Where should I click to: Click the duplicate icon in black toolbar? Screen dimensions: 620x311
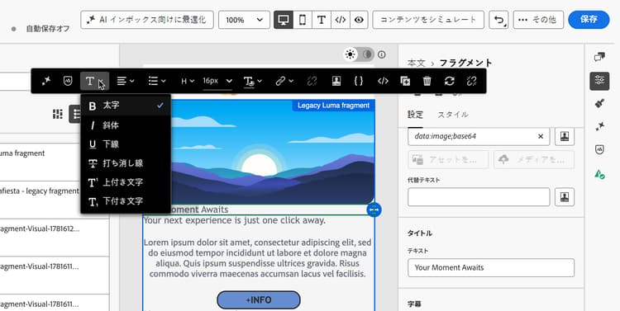pyautogui.click(x=405, y=81)
